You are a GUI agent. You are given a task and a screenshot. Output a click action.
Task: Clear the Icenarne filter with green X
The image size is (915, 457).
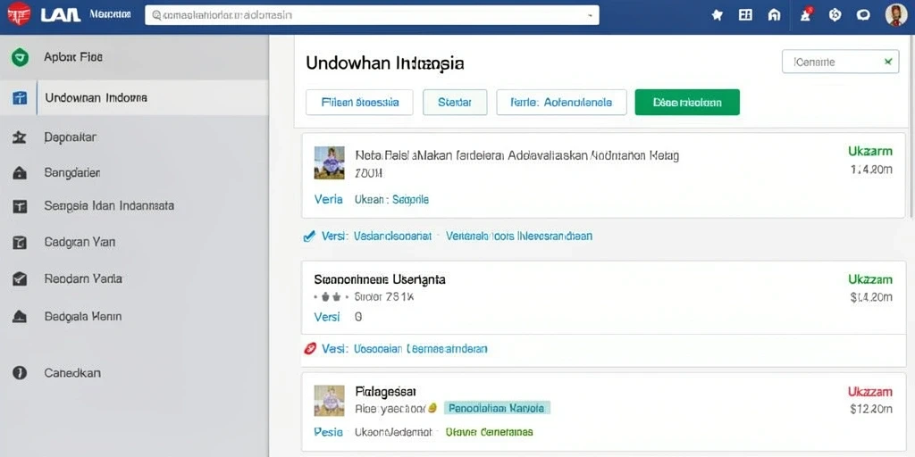tap(888, 62)
